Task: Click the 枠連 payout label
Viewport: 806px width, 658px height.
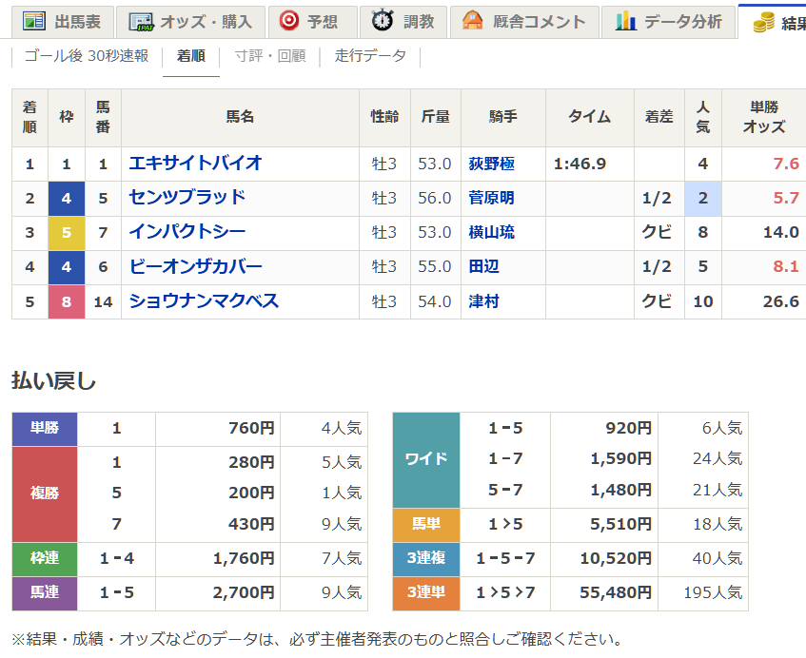Action: click(45, 558)
